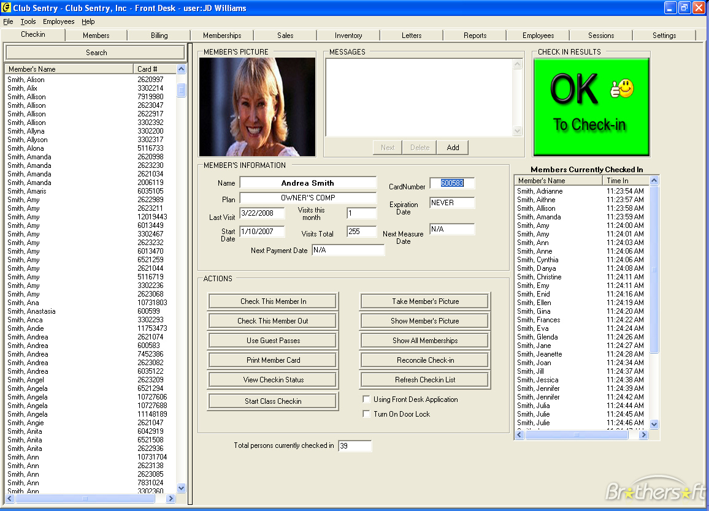Switch to the Letters tab
Viewport: 709px width, 511px height.
412,36
